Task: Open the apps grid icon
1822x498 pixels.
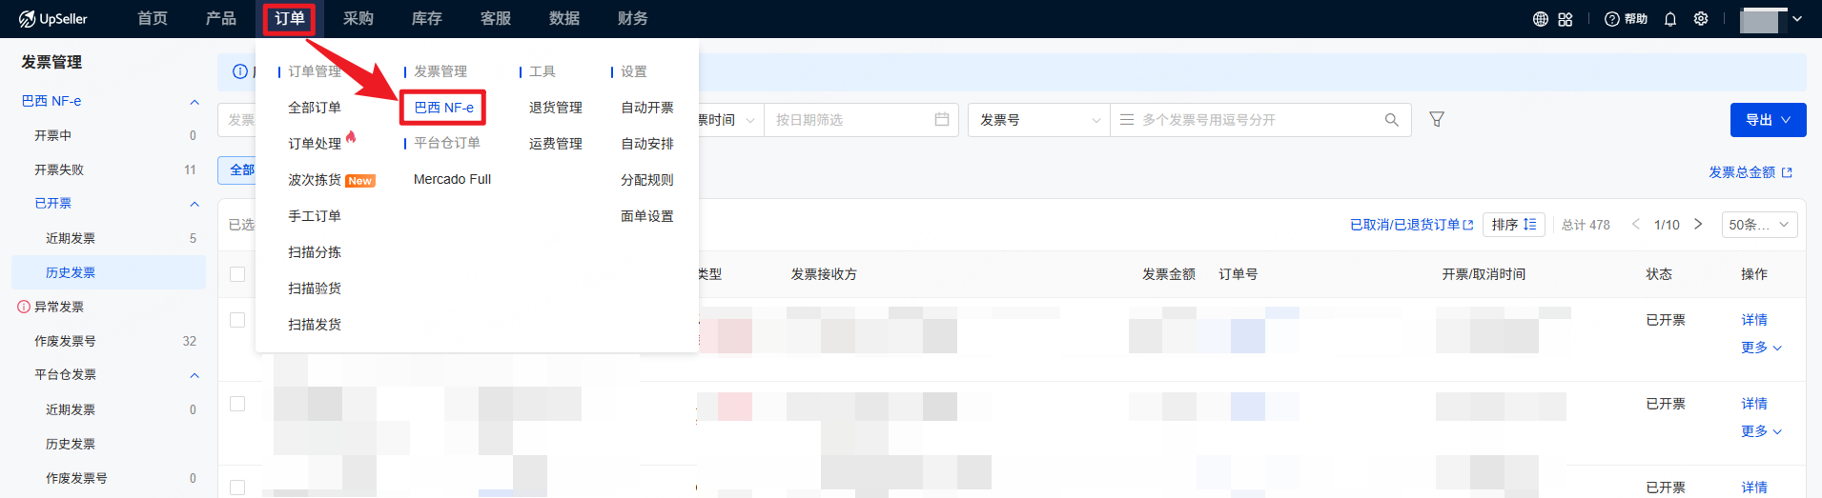Action: (x=1566, y=19)
